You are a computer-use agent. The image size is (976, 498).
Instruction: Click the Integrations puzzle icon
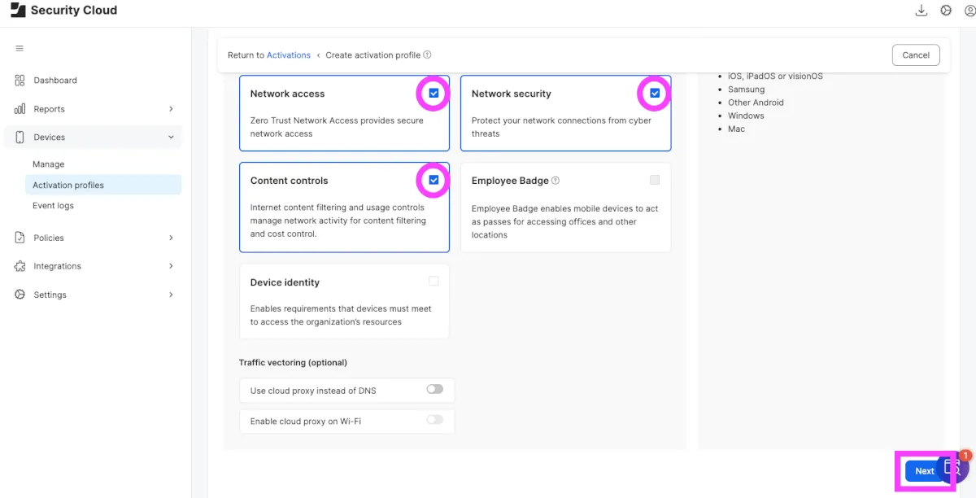coord(20,266)
